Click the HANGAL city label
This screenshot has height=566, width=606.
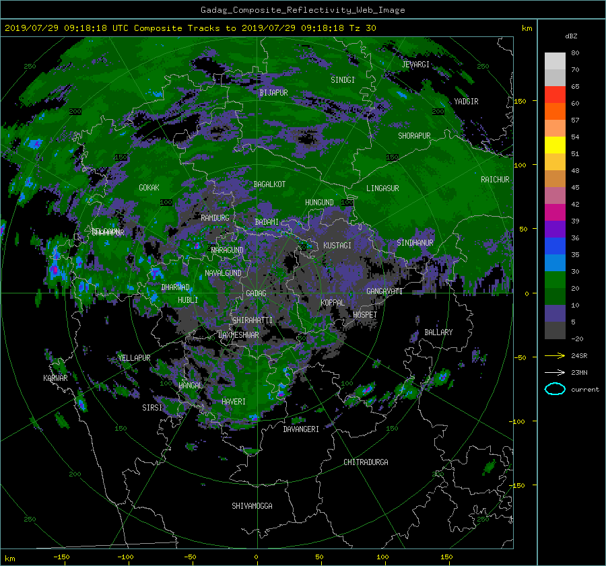[190, 385]
